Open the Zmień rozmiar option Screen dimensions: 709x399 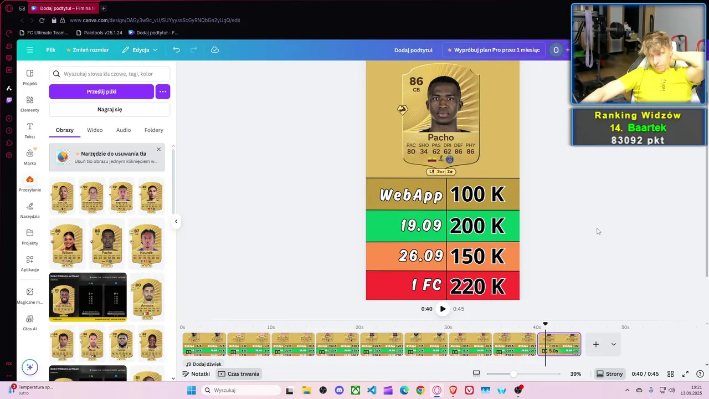click(x=88, y=50)
